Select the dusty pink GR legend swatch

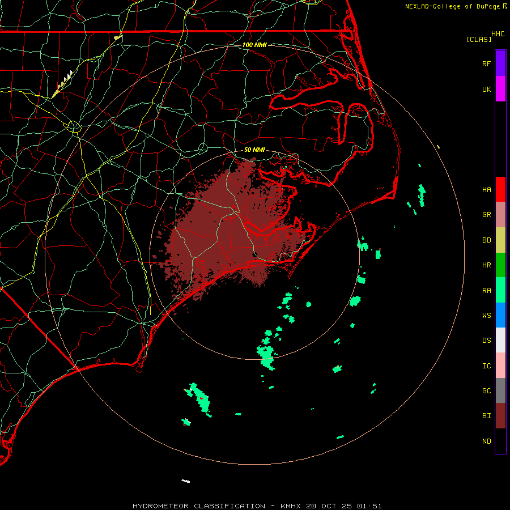(500, 215)
